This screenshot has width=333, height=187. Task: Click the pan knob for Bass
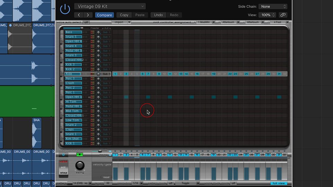pyautogui.click(x=98, y=32)
